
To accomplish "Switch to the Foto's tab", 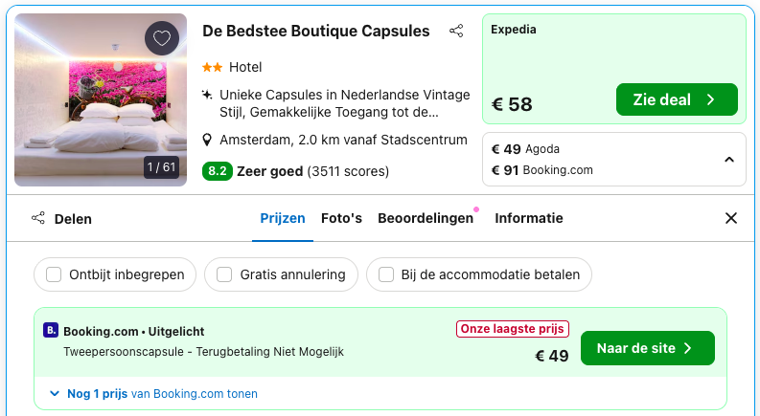I will (341, 218).
